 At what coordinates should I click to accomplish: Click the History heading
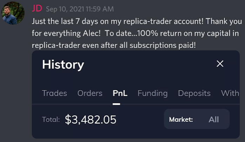[63, 65]
